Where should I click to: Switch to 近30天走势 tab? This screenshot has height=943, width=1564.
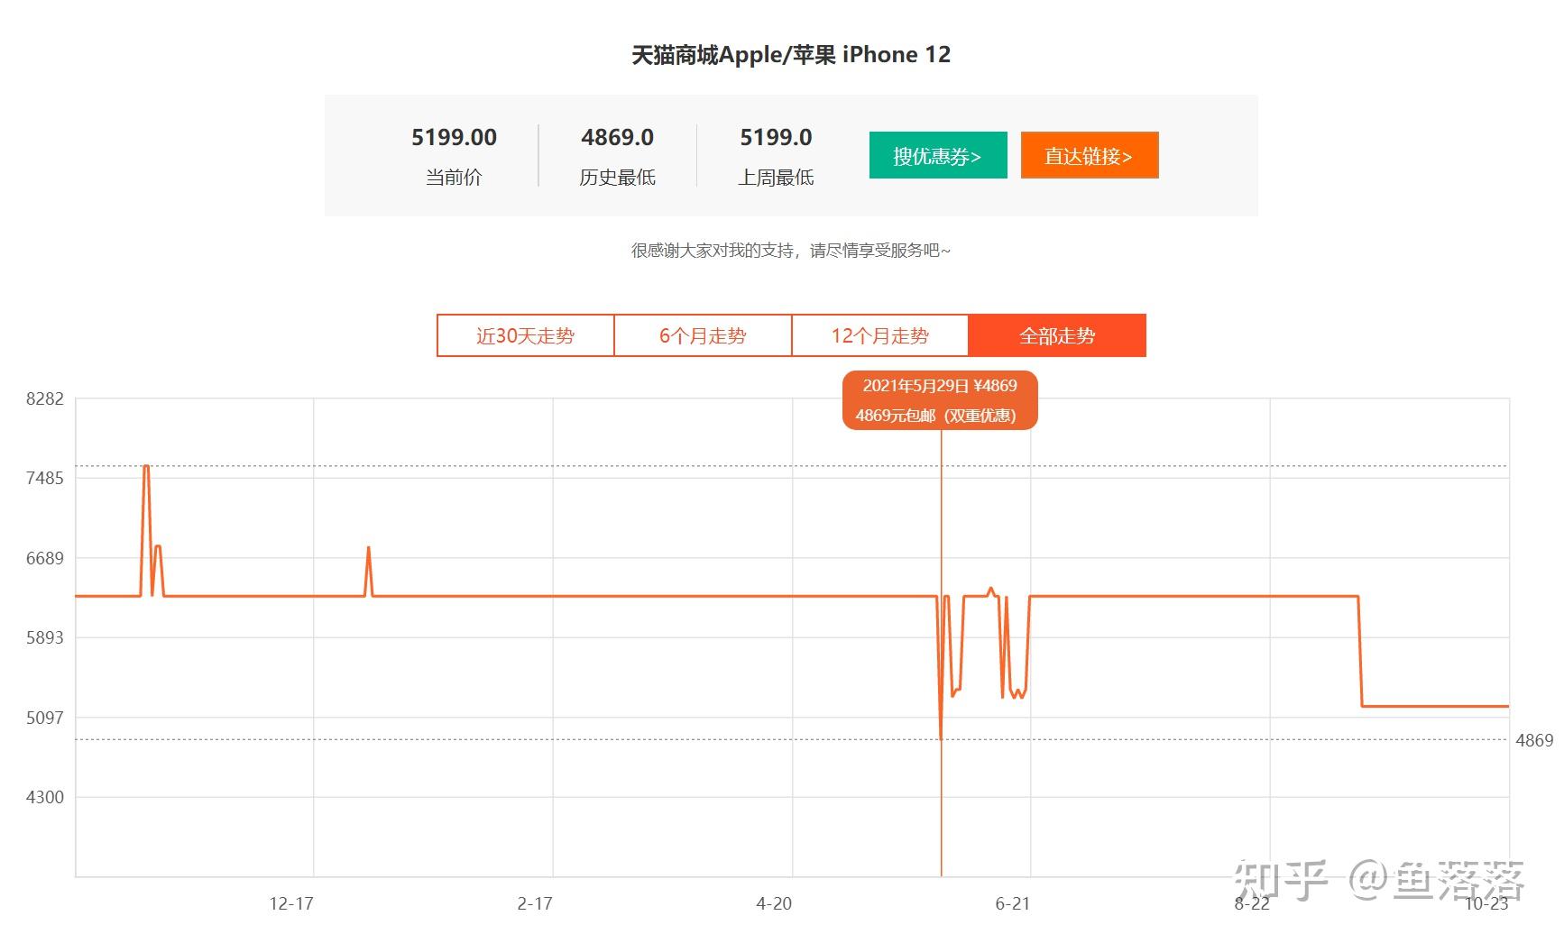(x=526, y=335)
